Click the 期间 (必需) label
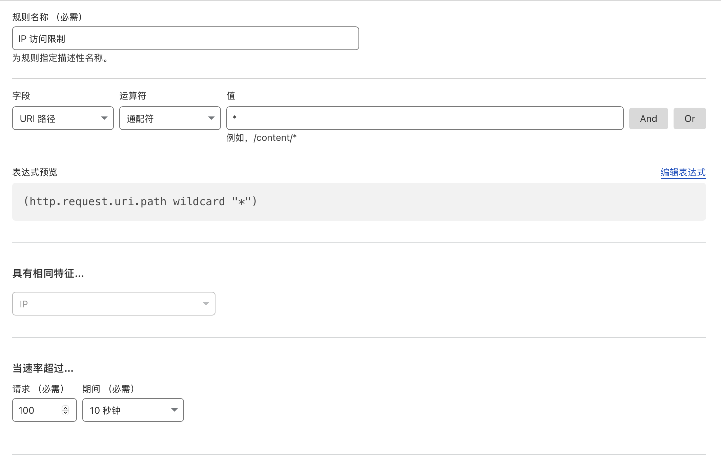721x455 pixels. pos(108,389)
